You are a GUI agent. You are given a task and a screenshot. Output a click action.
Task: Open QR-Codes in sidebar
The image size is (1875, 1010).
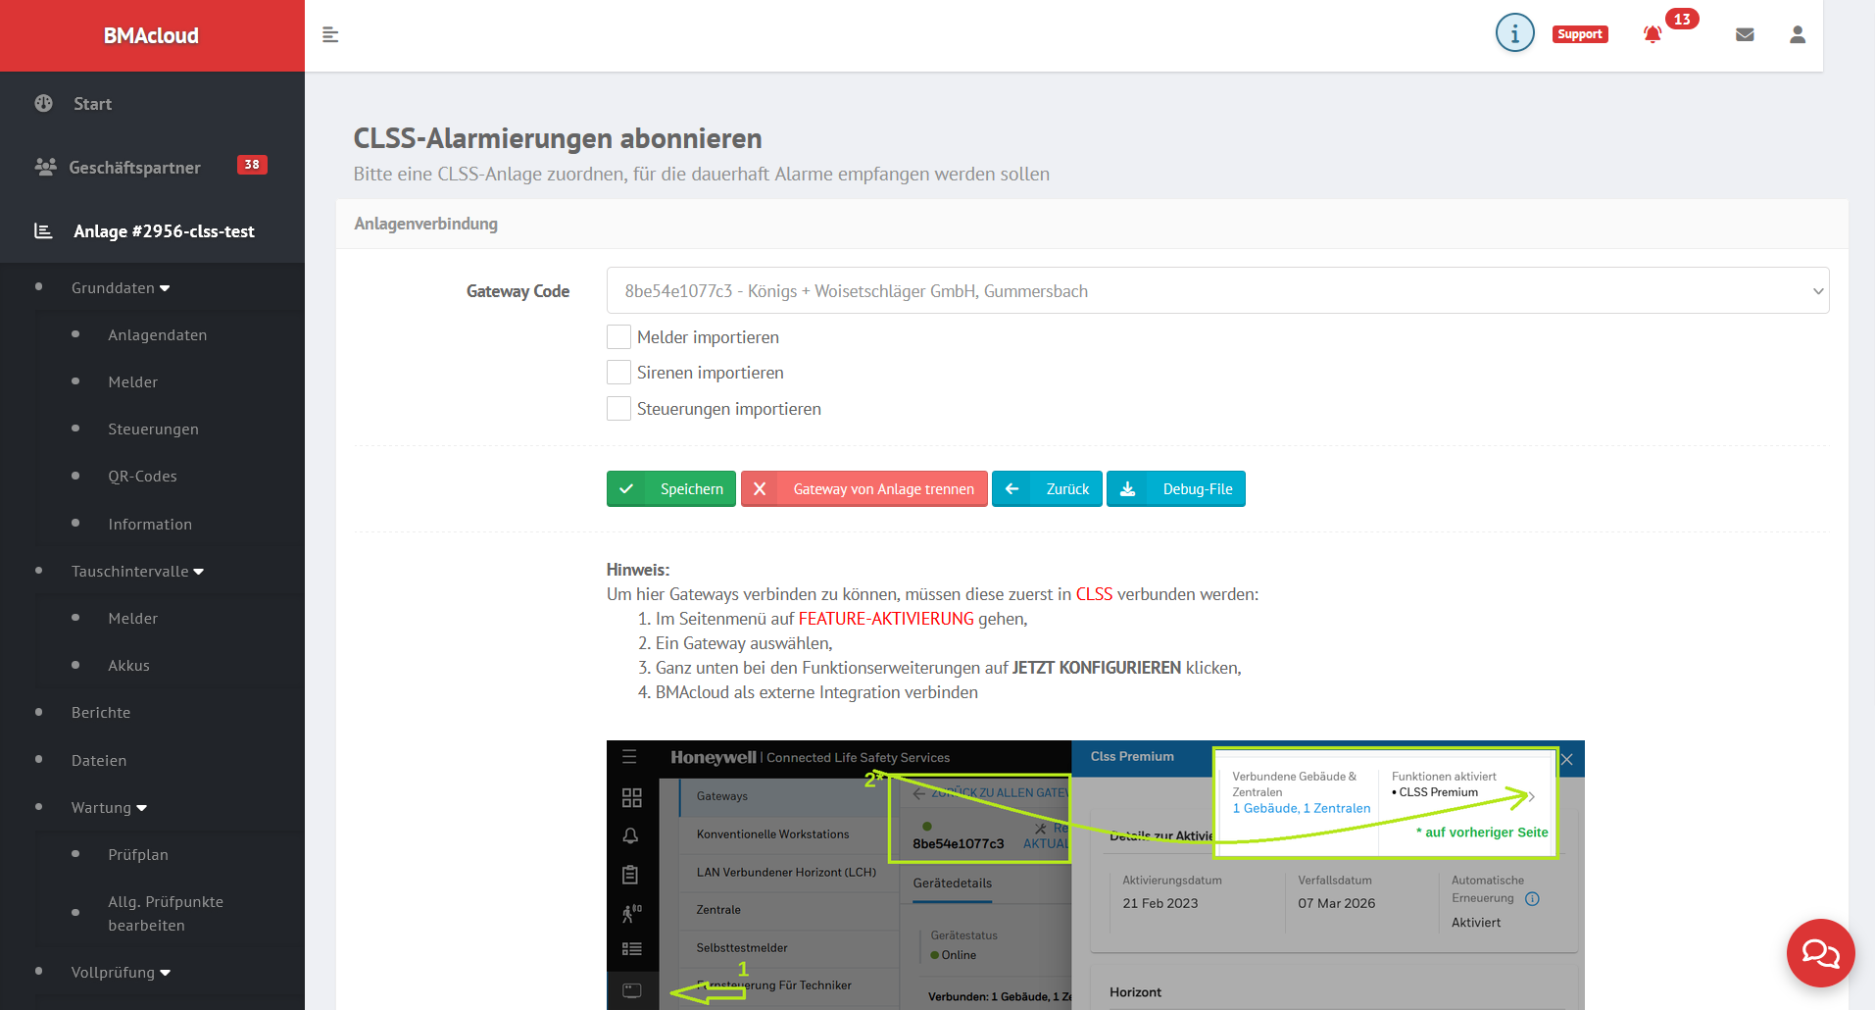pos(142,477)
